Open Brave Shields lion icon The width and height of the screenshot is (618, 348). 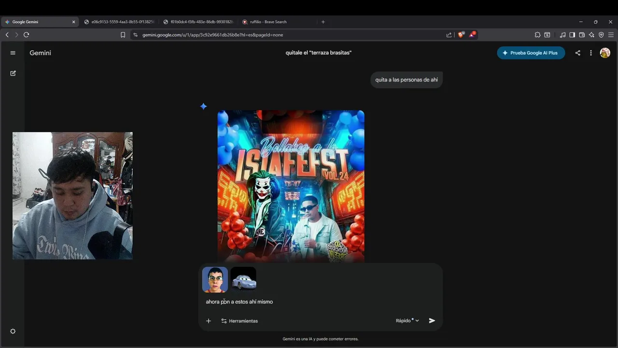[x=461, y=34]
